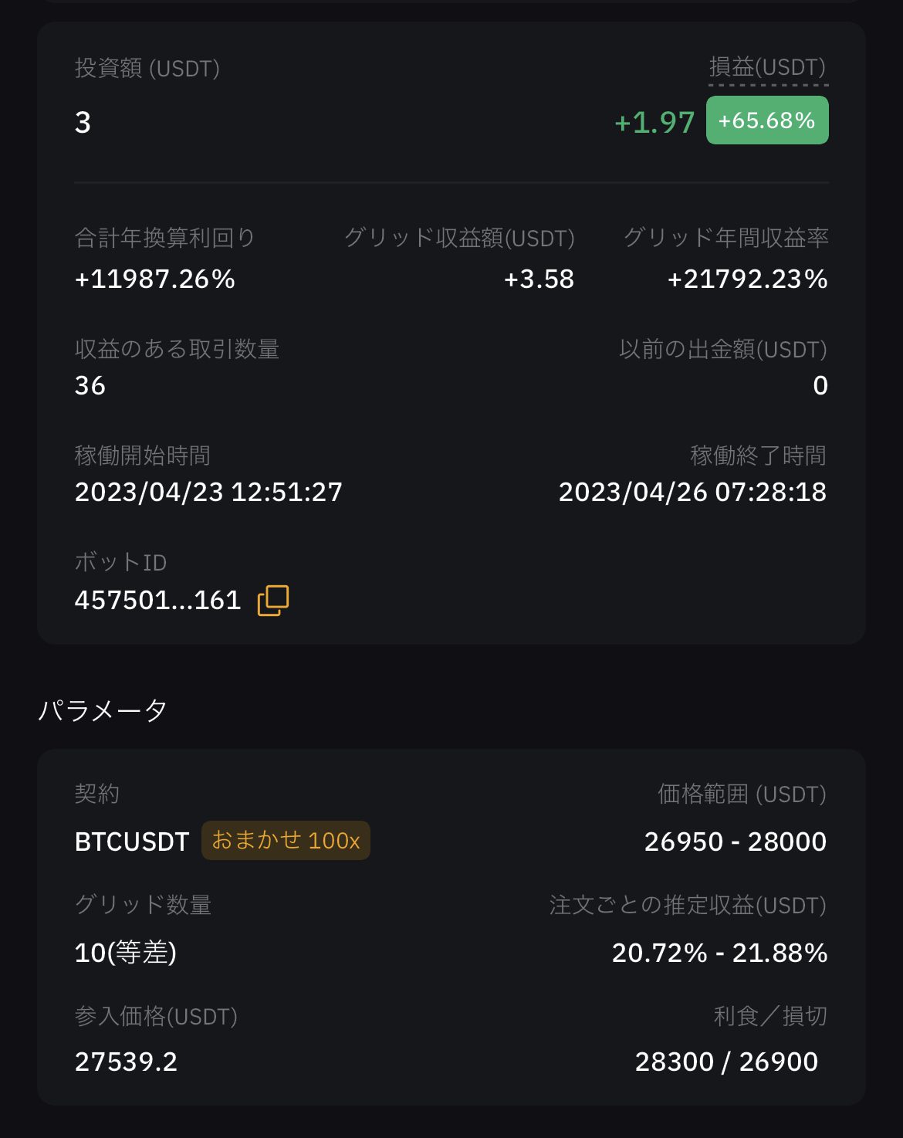The height and width of the screenshot is (1138, 903).
Task: Tap the entry price 27539.2
Action: (x=126, y=1062)
